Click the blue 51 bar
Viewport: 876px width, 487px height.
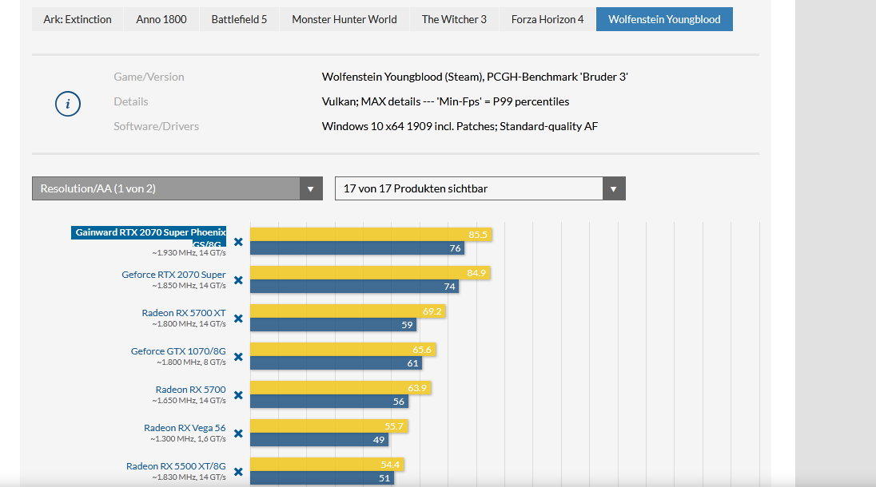pos(322,479)
